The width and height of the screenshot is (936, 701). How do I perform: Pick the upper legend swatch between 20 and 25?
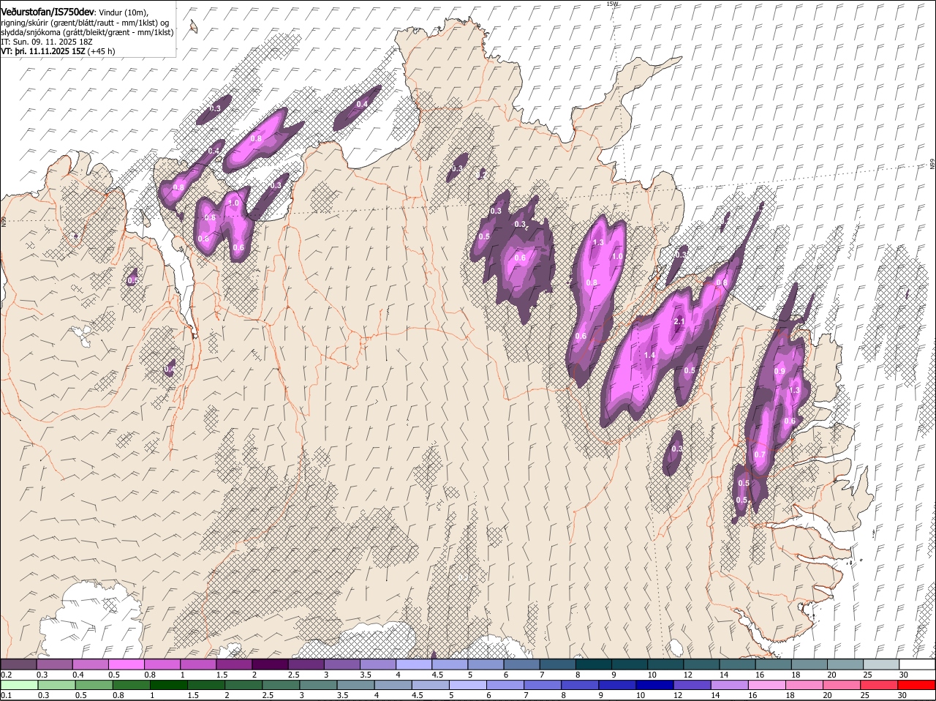846,664
